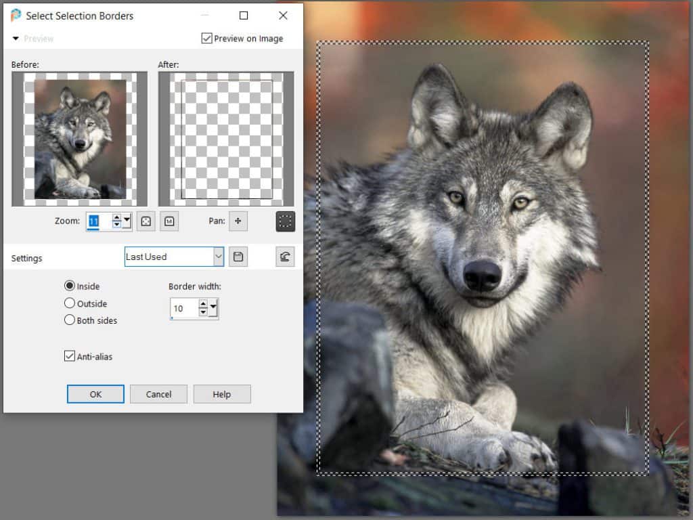The image size is (693, 520).
Task: Click the reset to default icon
Action: click(x=285, y=256)
